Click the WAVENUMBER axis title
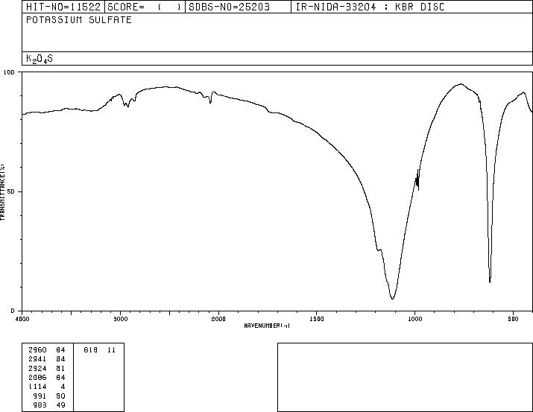 point(267,326)
